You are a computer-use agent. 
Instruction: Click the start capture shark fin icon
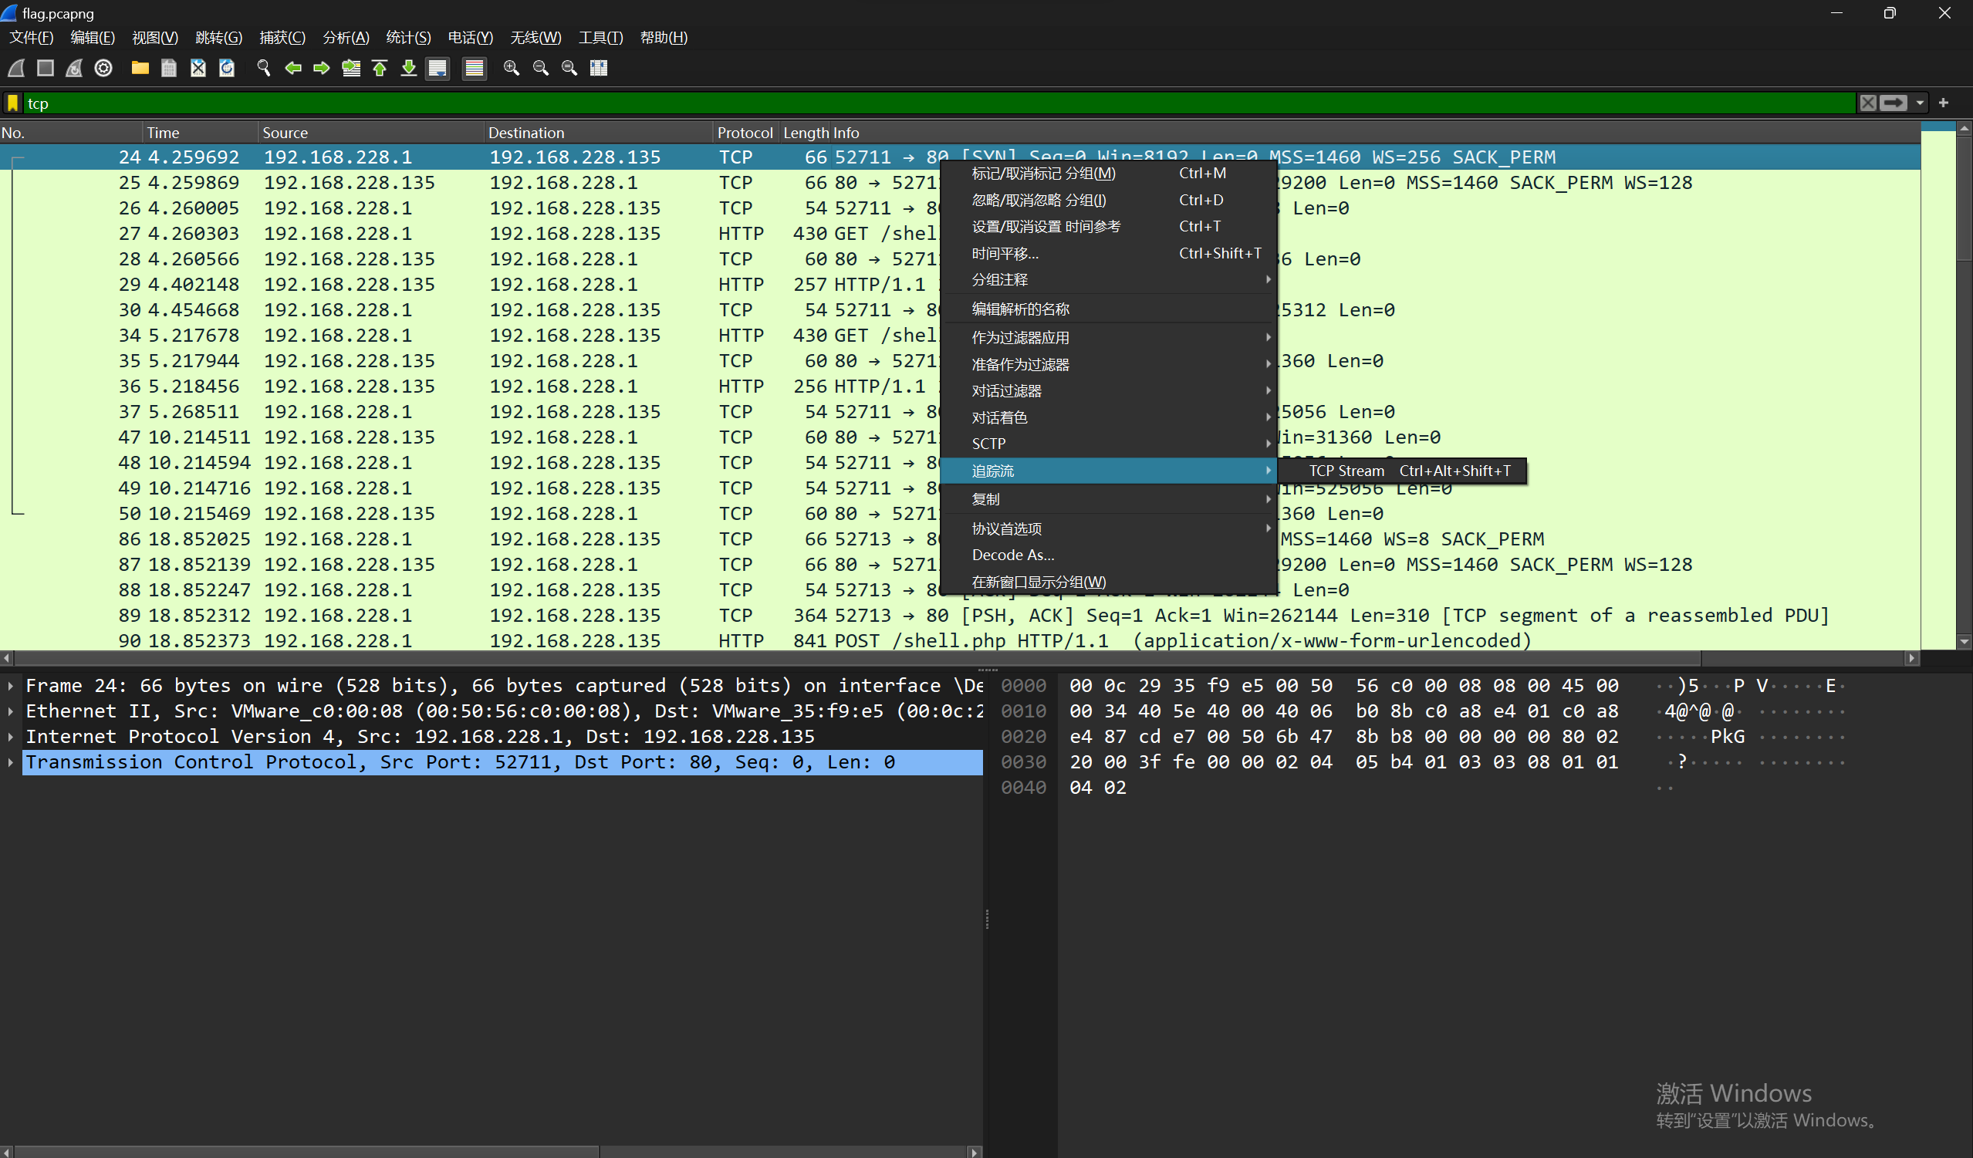coord(16,68)
